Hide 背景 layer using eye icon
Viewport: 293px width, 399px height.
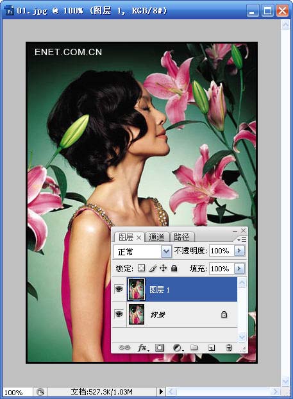[x=119, y=314]
